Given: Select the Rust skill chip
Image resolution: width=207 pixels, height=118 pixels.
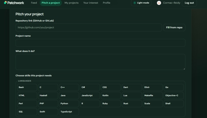Looking at the screenshot, I should [x=132, y=103].
